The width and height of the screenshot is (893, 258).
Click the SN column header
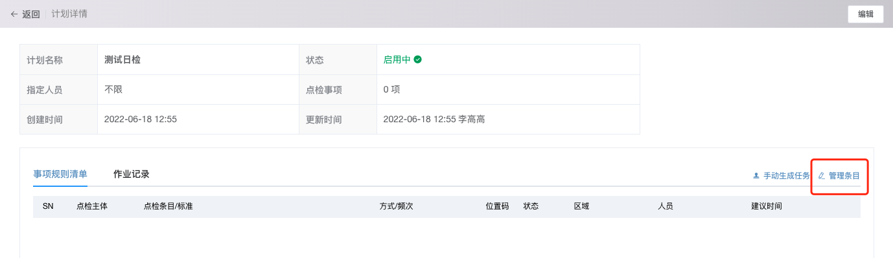[48, 206]
